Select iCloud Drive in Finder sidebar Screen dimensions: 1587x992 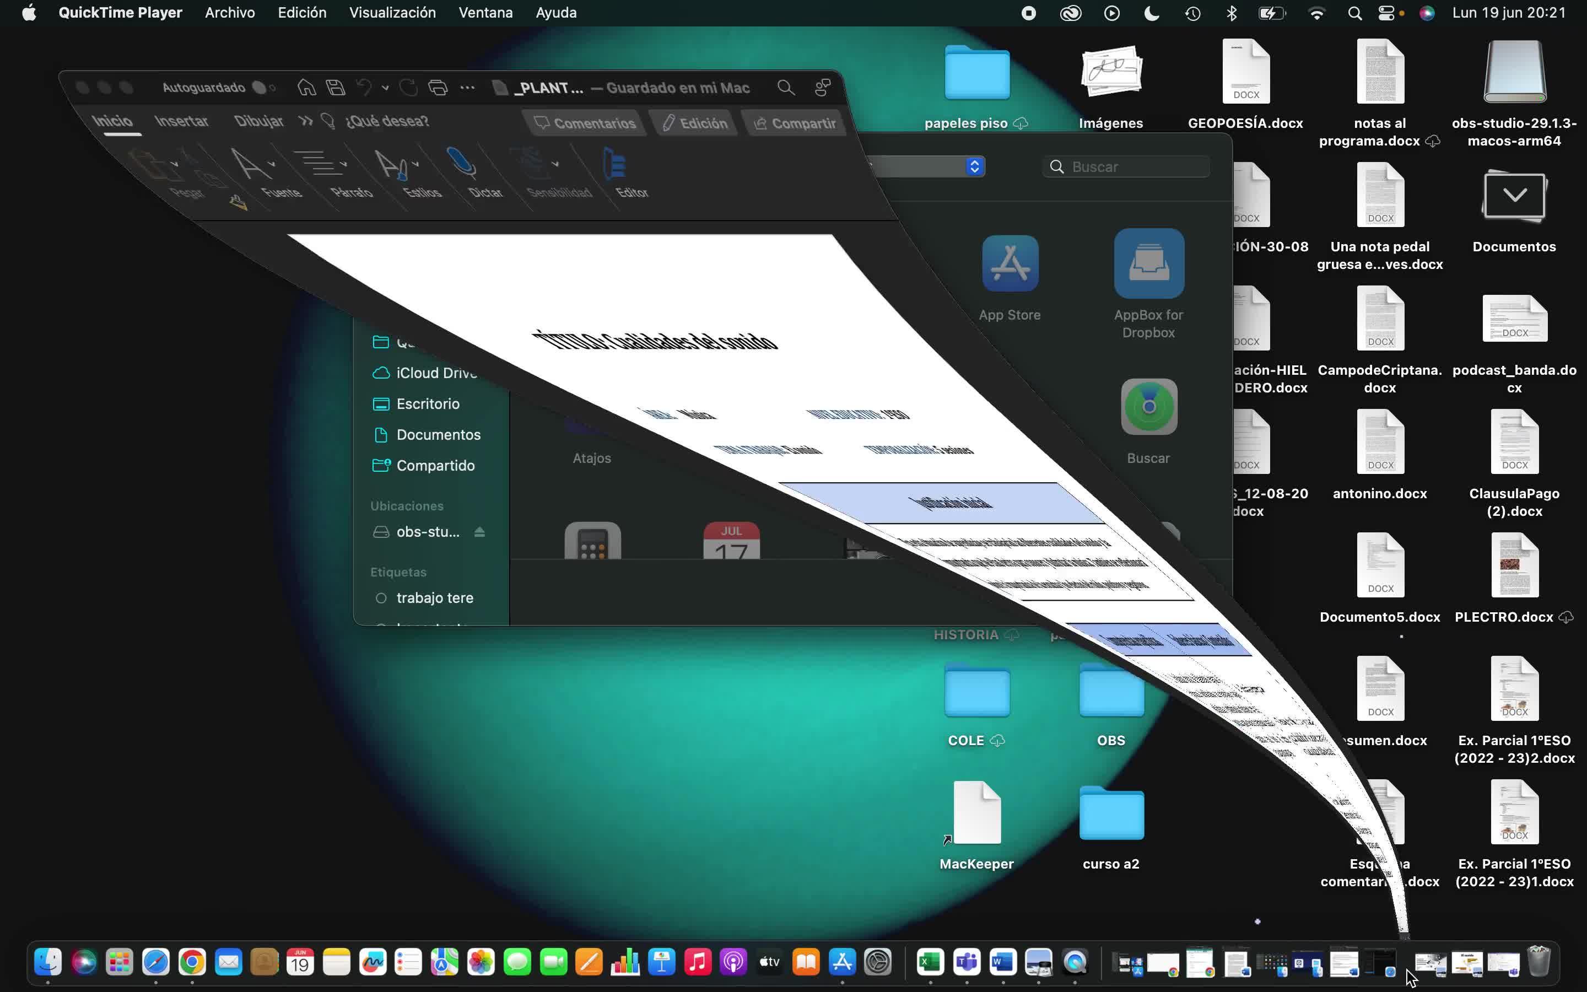point(436,373)
